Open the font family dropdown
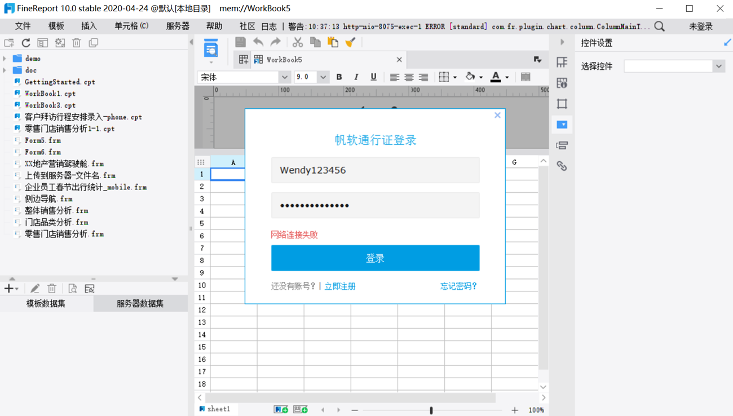 pos(284,77)
